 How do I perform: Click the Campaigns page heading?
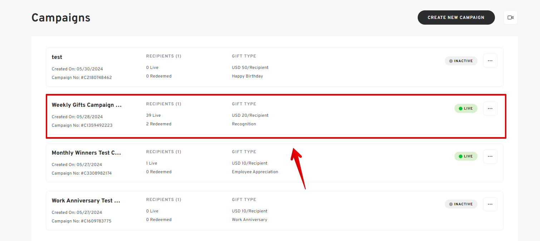[61, 17]
